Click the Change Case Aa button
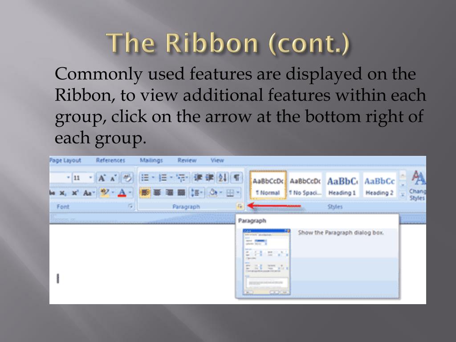The height and width of the screenshot is (342, 456). pos(87,193)
